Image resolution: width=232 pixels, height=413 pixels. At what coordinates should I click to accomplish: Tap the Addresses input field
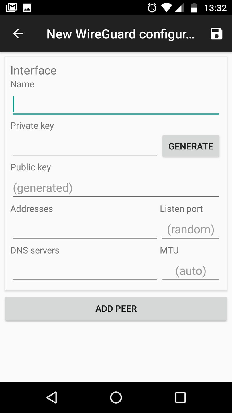pos(85,229)
